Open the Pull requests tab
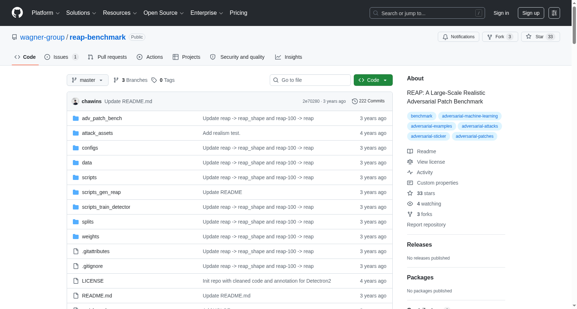Viewport: 577px width, 309px height. (x=107, y=57)
